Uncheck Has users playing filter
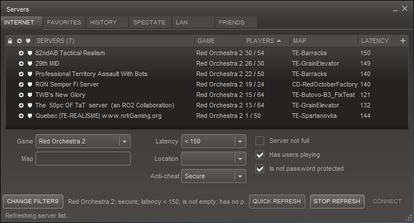 tap(260, 155)
